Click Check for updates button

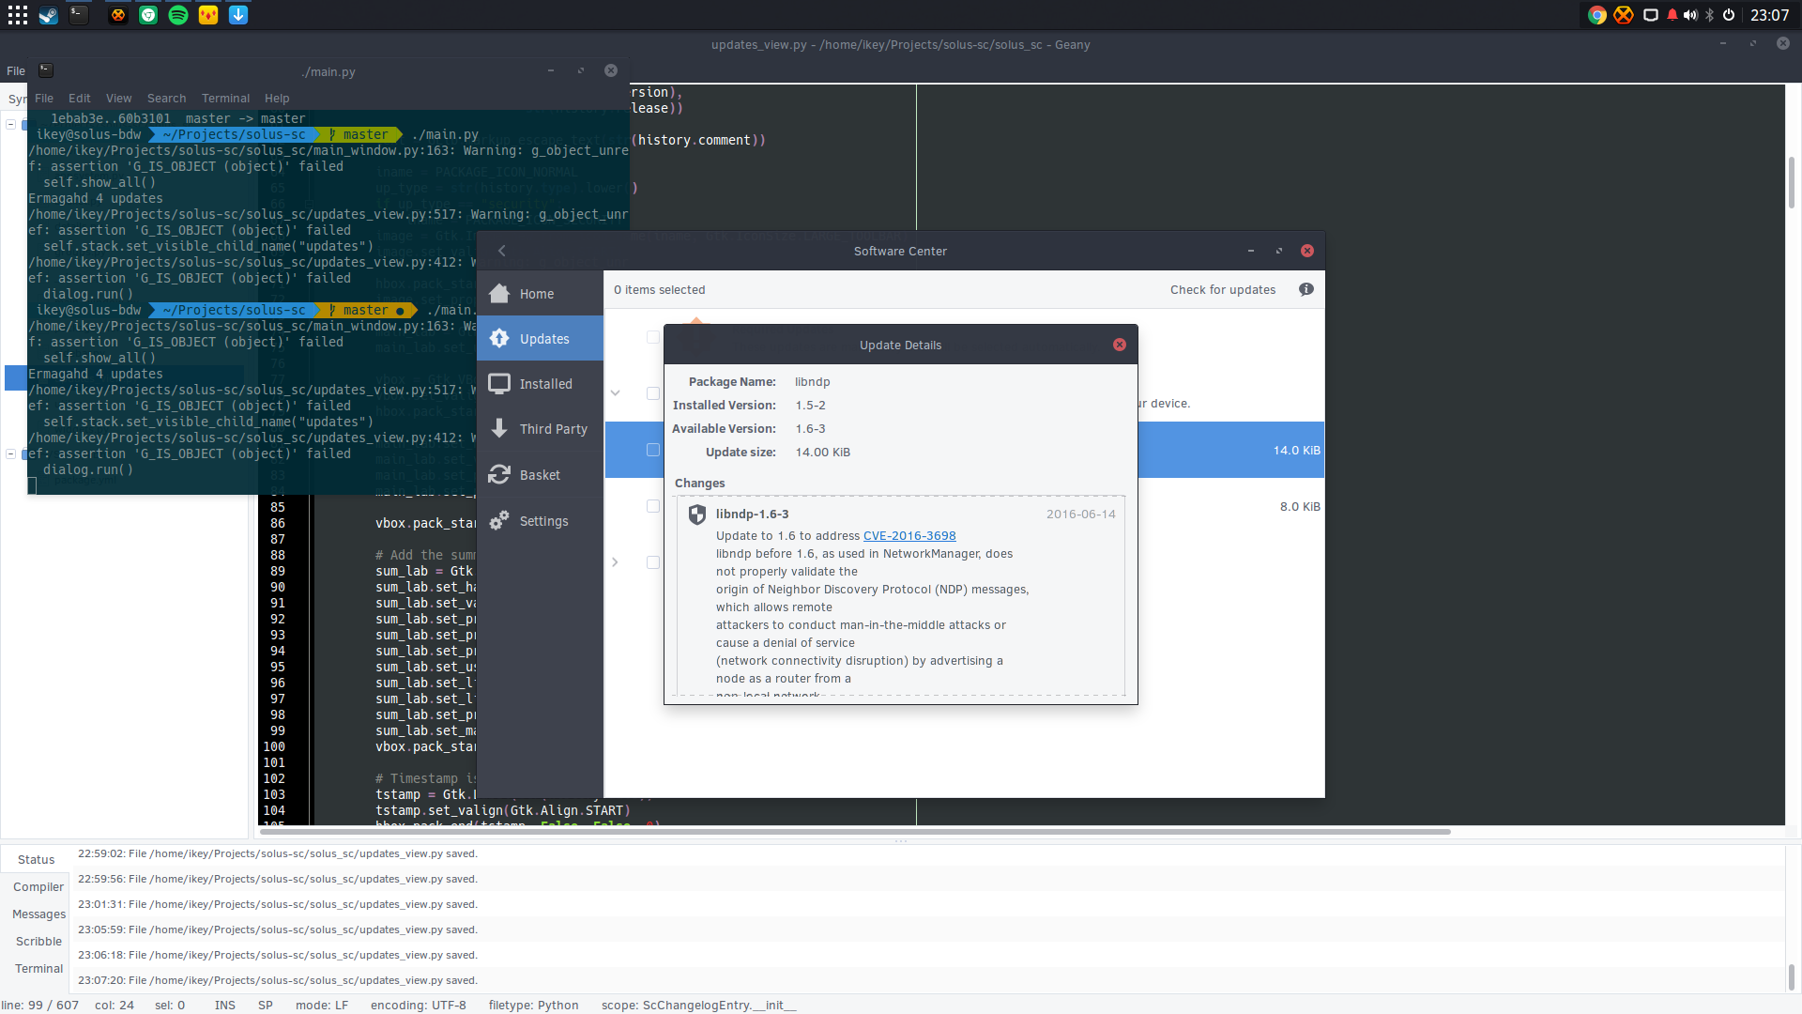(1223, 289)
